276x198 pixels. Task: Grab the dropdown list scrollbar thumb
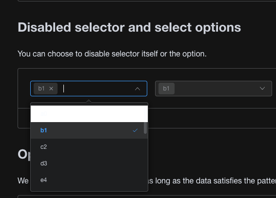145,127
